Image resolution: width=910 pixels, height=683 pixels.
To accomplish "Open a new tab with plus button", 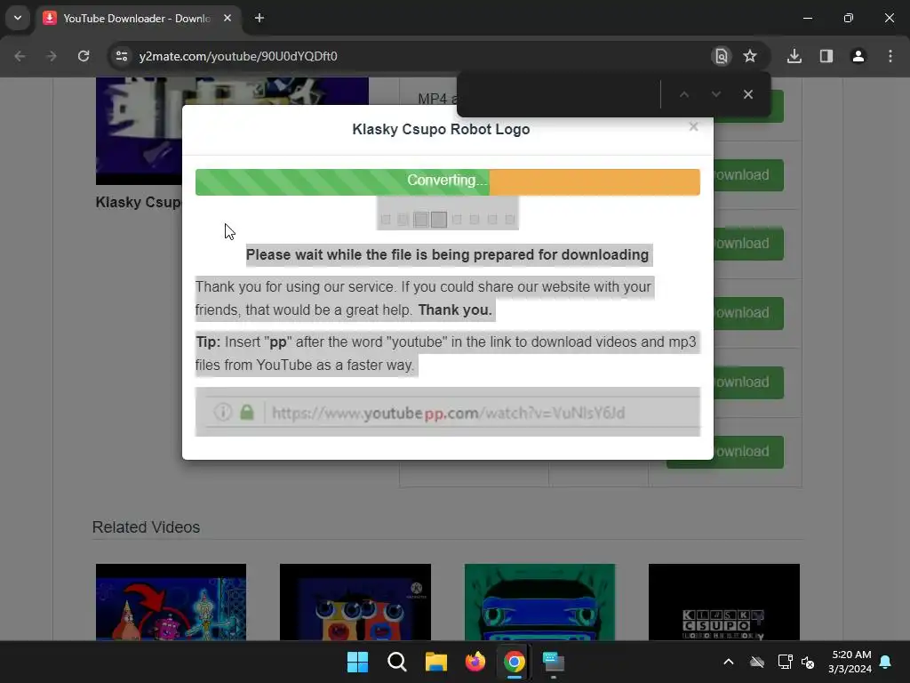I will click(259, 19).
